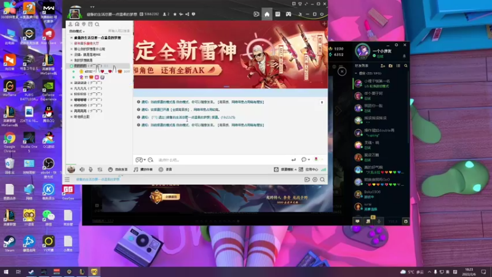Screen dimensions: 492x277
Task: Search friends in League client panel
Action: [x=406, y=66]
